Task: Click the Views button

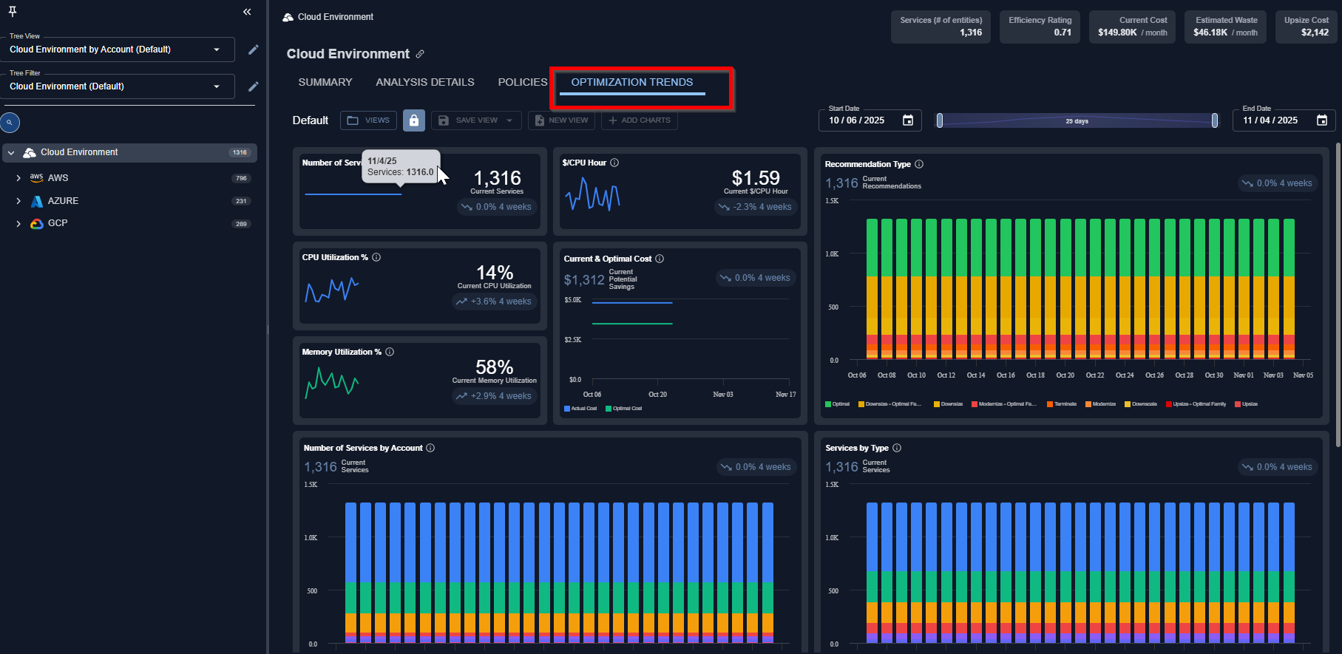Action: pyautogui.click(x=369, y=120)
